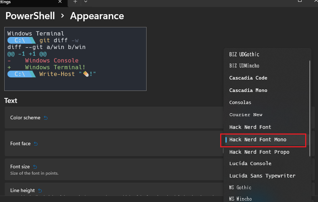The width and height of the screenshot is (318, 202).
Task: Click the terminal preview pane
Action: [x=75, y=59]
